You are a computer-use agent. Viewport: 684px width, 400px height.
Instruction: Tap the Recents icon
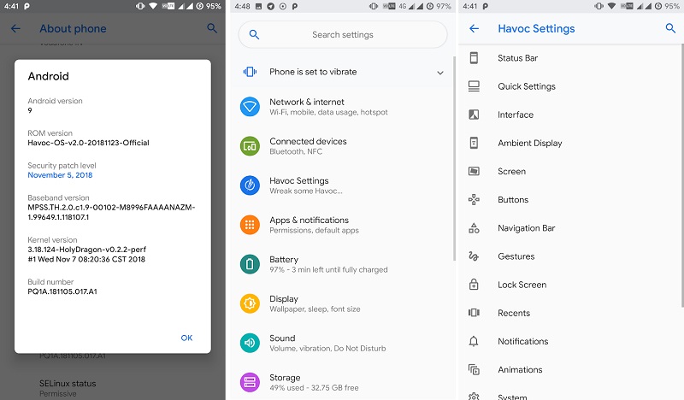click(x=474, y=313)
